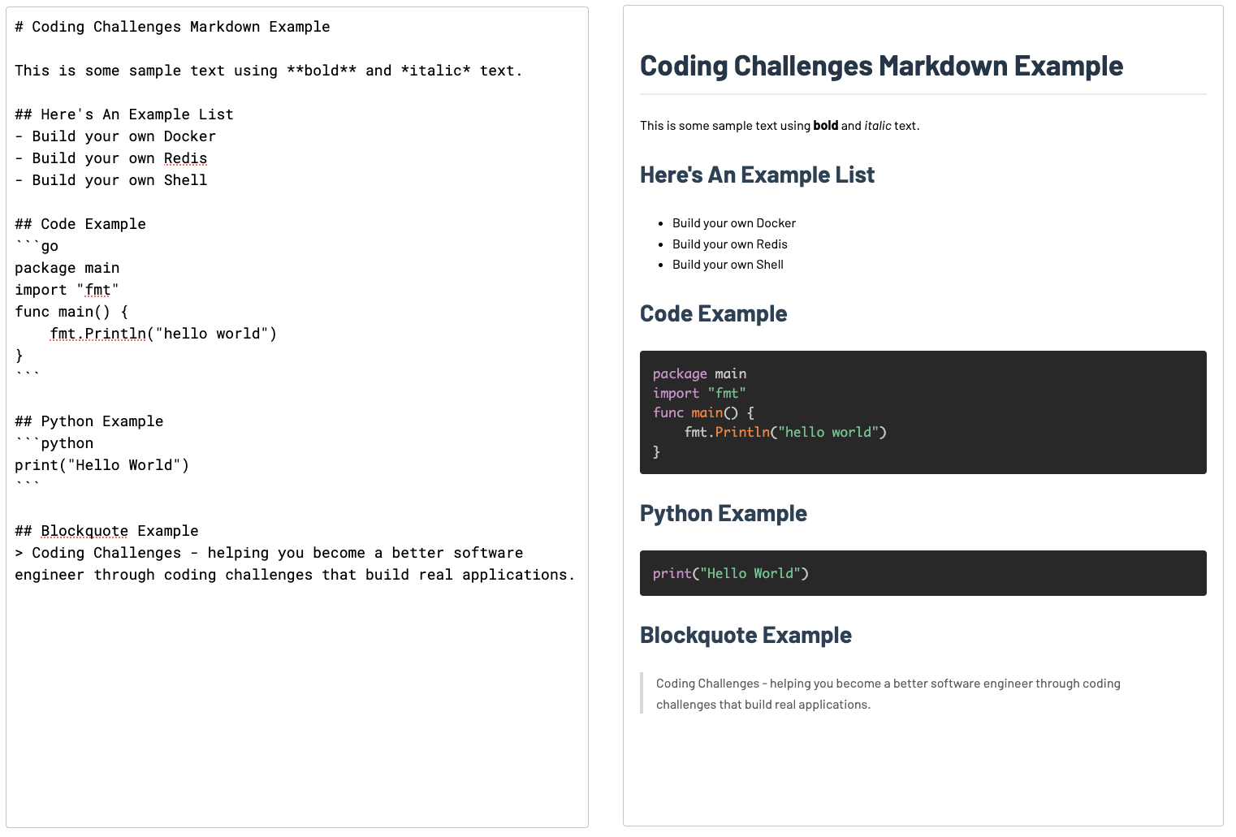Click '## Blockquote Example' line in editor
Screen dimensions: 1236x837
pyautogui.click(x=106, y=531)
